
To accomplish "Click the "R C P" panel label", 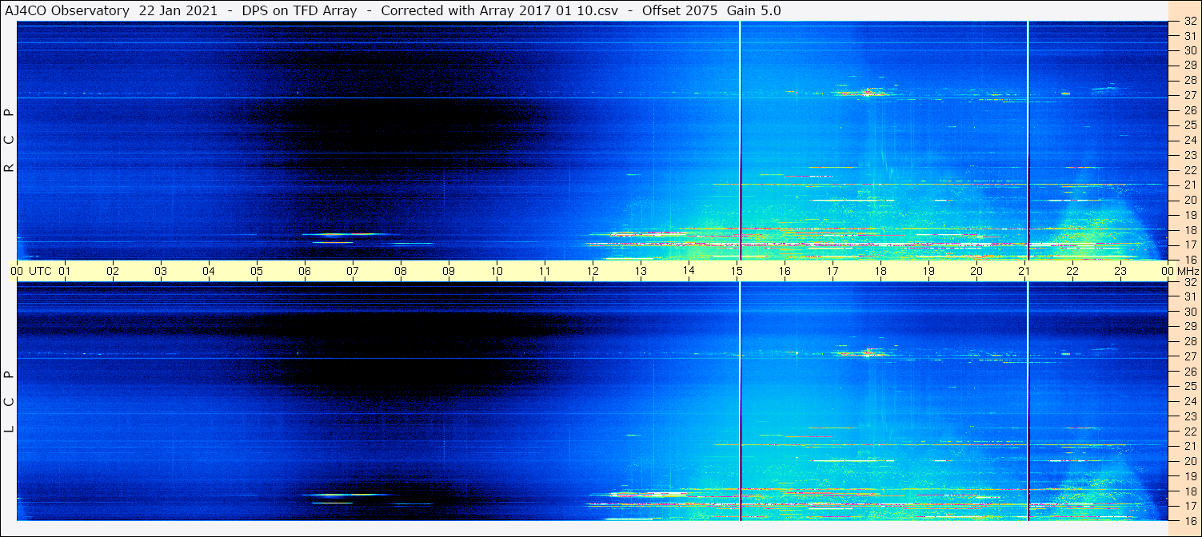I will 10,140.
